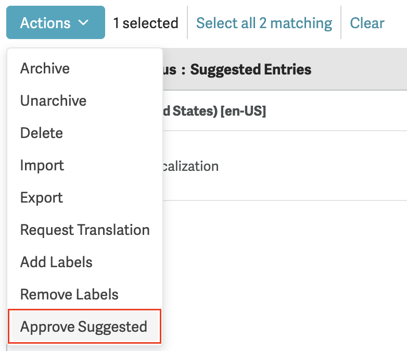Click the chevron arrow beside Actions
407x351 pixels.
(x=83, y=23)
